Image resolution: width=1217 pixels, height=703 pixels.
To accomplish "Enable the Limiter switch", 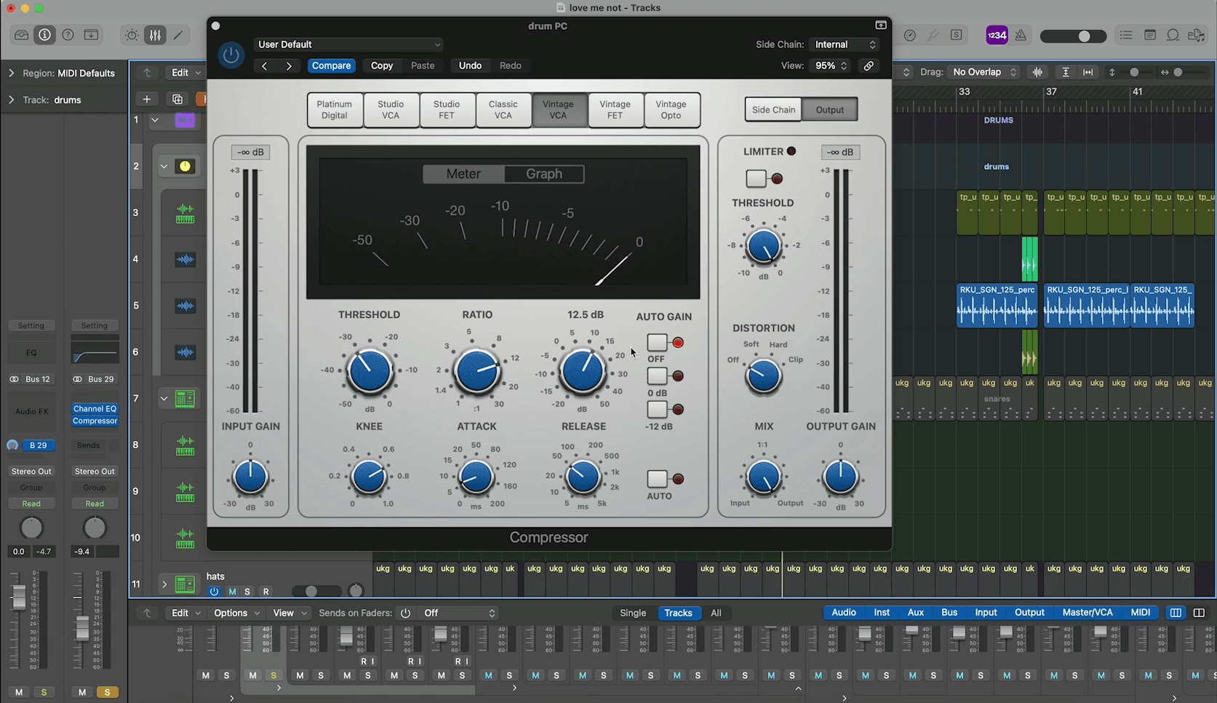I will (x=757, y=178).
